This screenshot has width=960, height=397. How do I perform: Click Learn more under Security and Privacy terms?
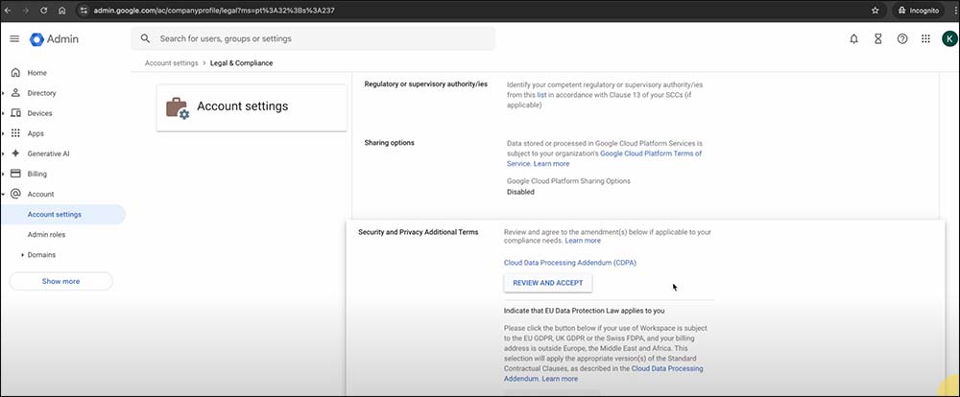click(x=583, y=241)
